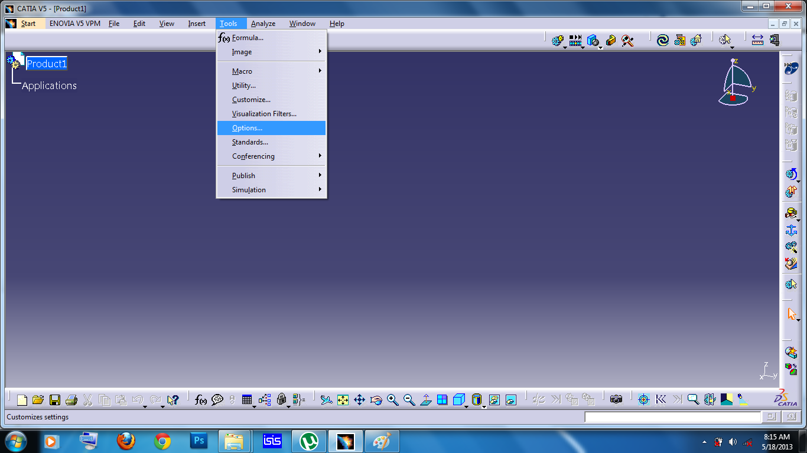Open Photoshop from the taskbar
Image resolution: width=807 pixels, height=453 pixels.
click(x=199, y=441)
